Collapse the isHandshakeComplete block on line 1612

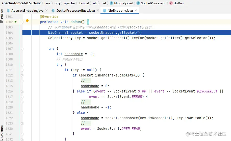pos(22,75)
